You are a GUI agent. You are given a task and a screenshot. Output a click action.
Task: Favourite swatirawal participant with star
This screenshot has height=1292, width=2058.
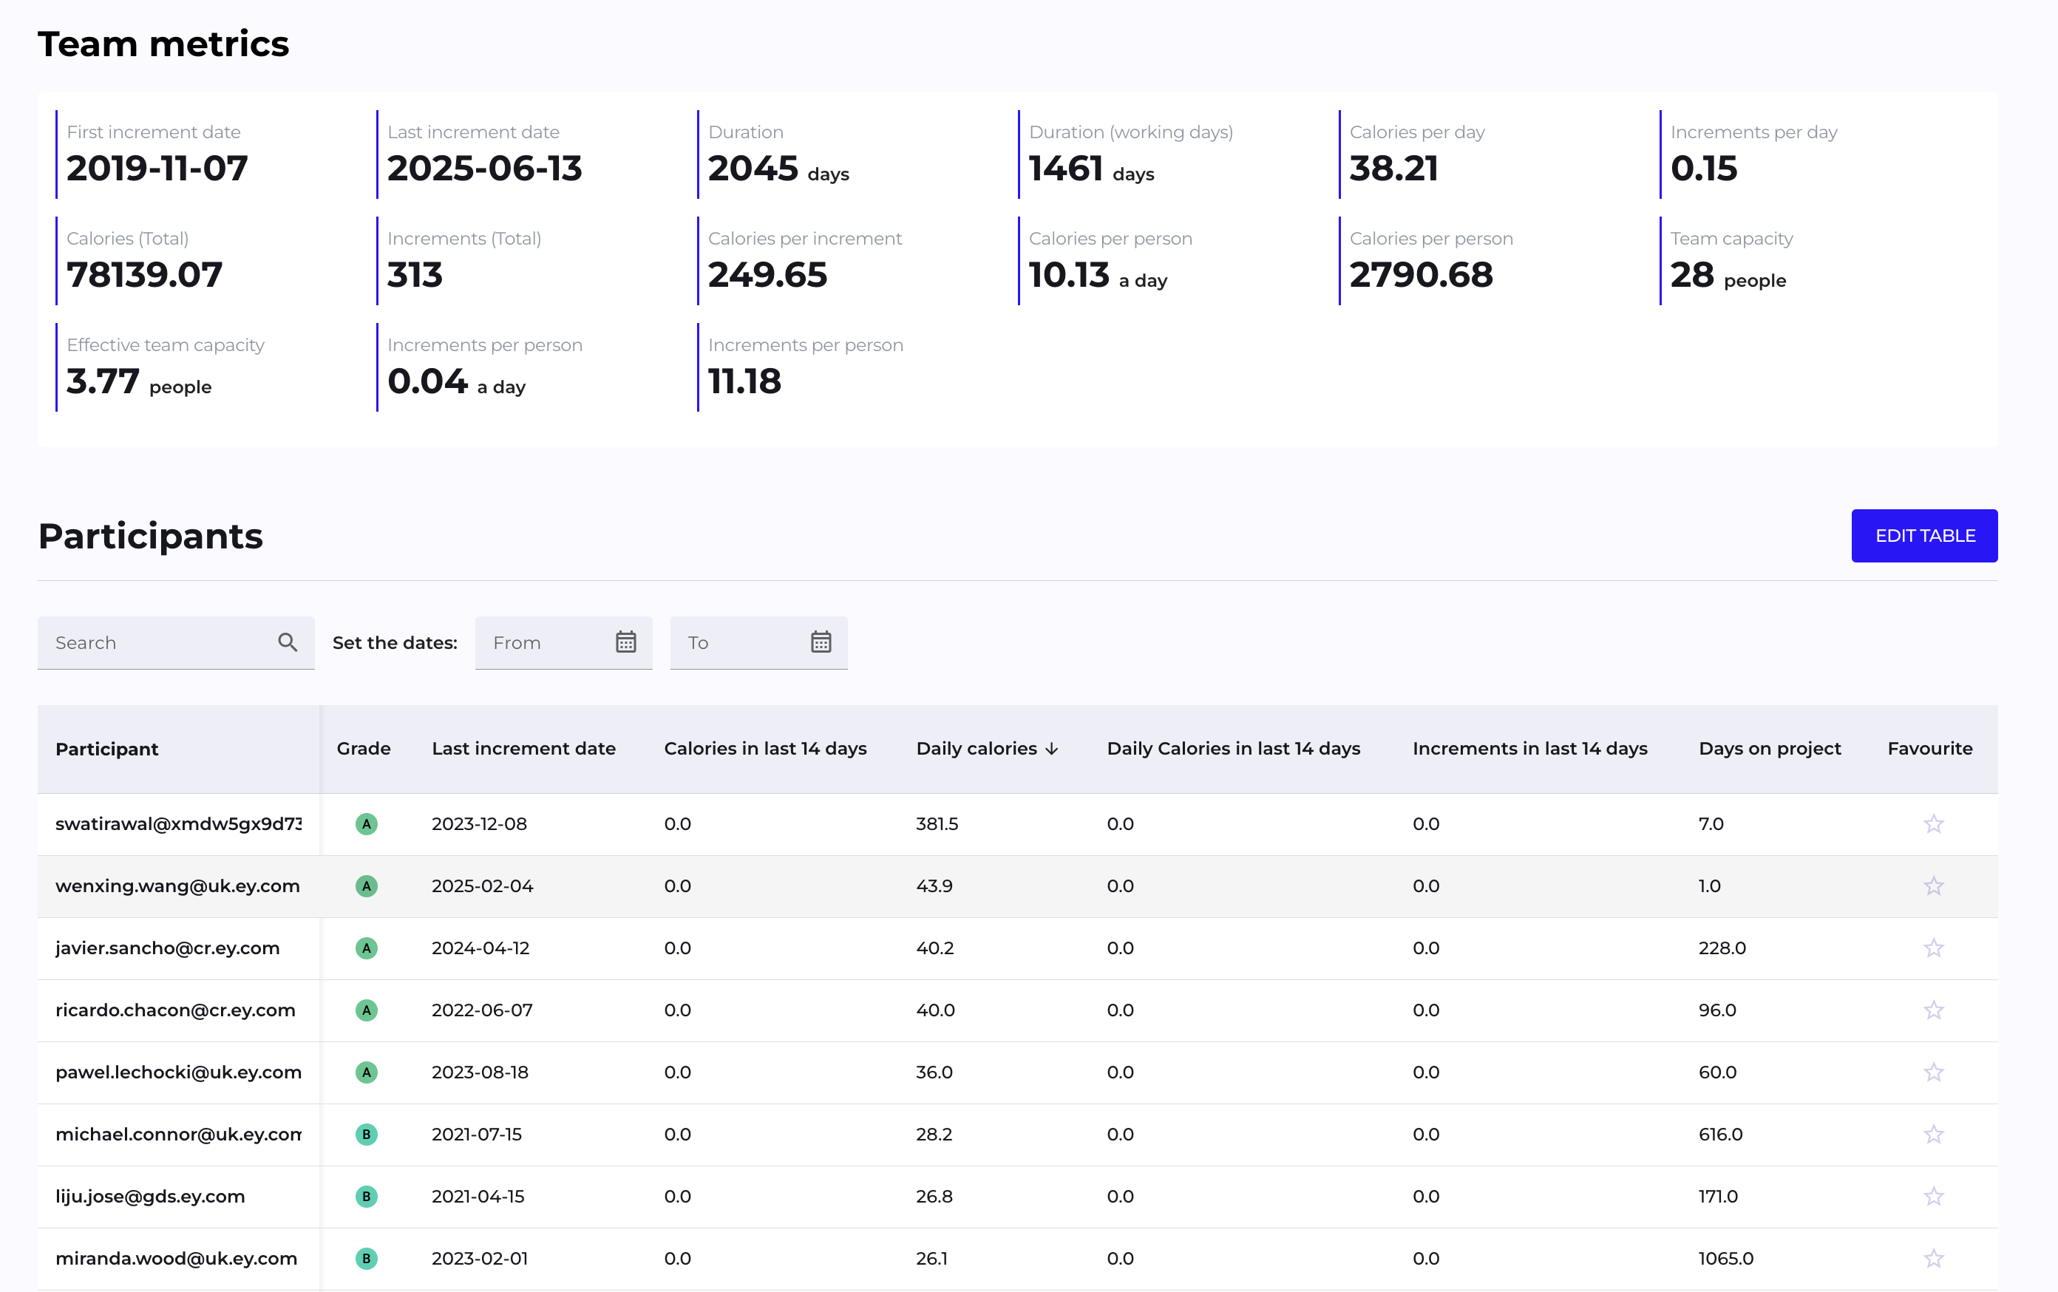[x=1933, y=825]
